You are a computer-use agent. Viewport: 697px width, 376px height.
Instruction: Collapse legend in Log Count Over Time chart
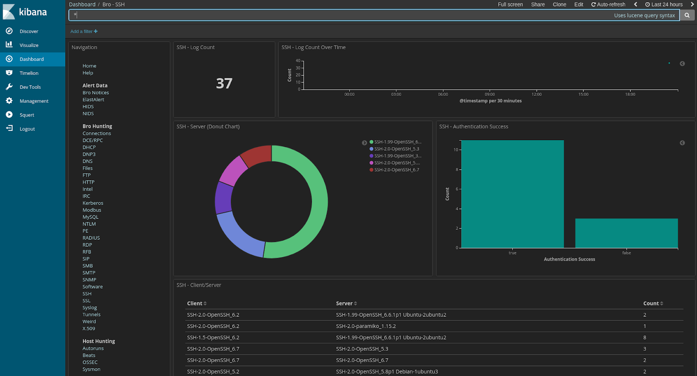682,64
